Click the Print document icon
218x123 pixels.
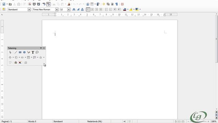pos(34,4)
